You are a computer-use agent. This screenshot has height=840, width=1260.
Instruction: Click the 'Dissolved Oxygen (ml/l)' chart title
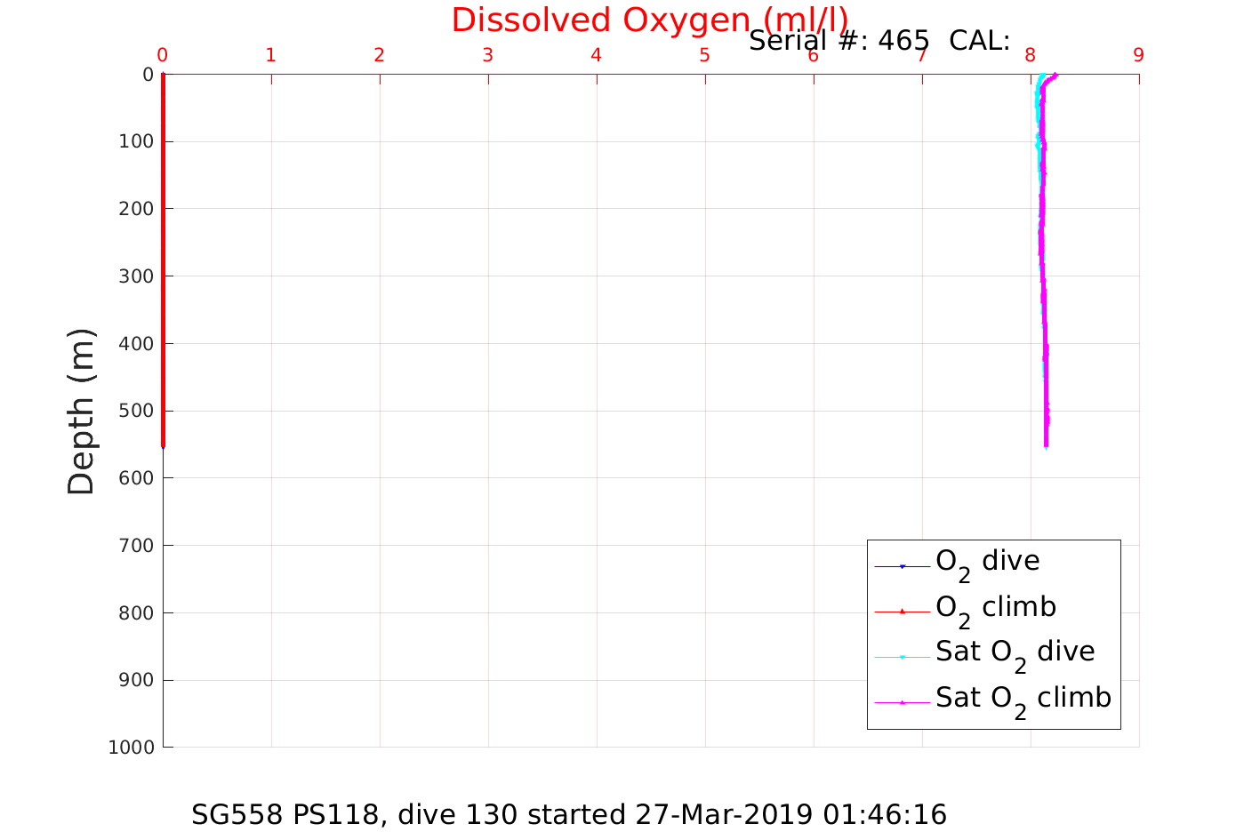coord(649,20)
